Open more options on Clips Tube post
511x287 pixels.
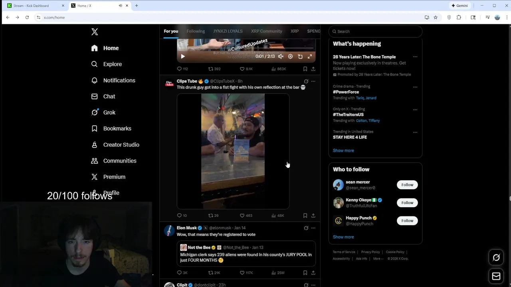[313, 81]
